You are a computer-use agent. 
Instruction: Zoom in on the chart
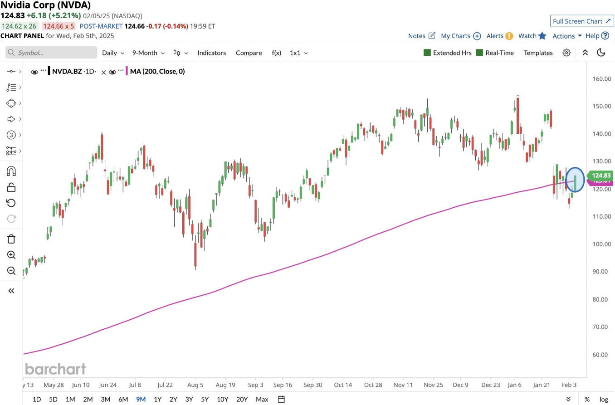11,255
